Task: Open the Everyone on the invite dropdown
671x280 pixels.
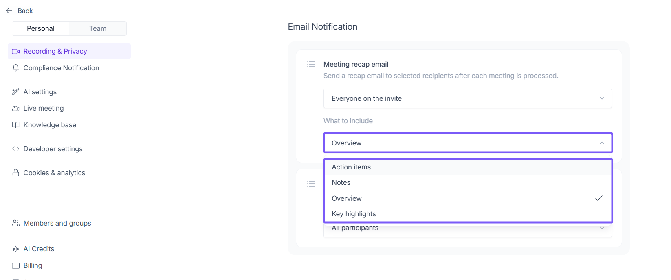Action: click(467, 98)
